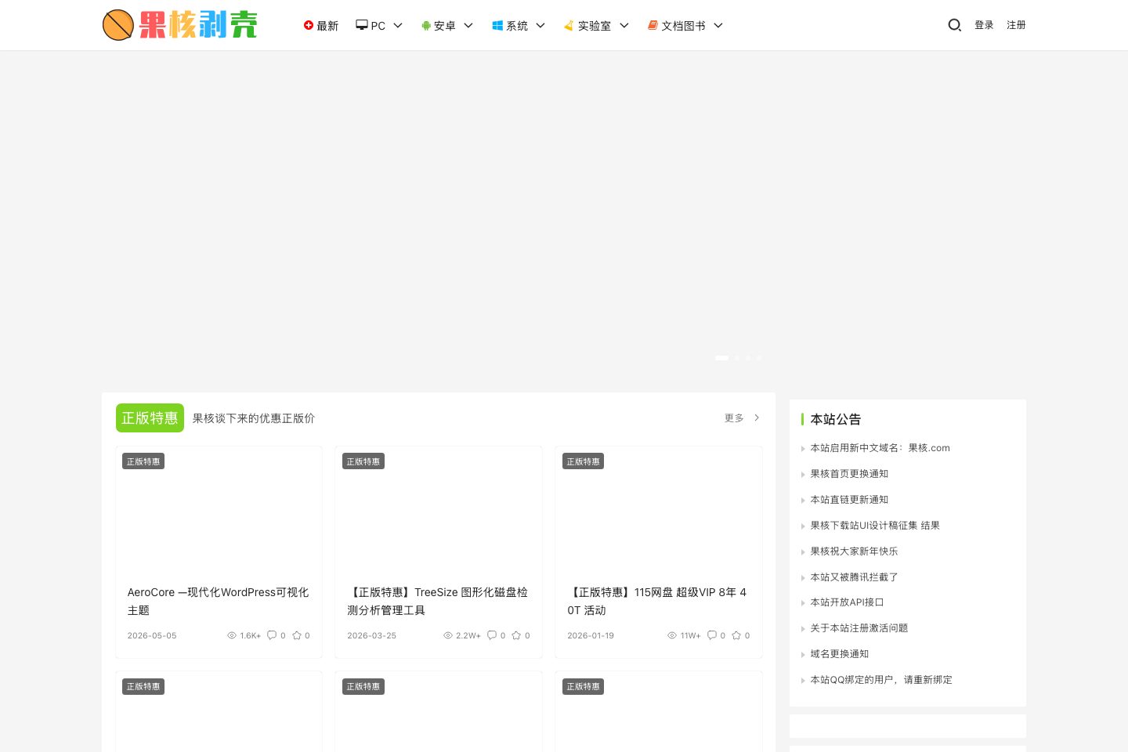Open the search magnifier icon
Viewport: 1128px width, 752px height.
tap(954, 25)
